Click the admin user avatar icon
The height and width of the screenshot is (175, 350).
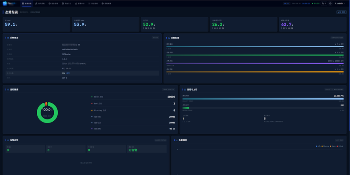click(x=336, y=3)
